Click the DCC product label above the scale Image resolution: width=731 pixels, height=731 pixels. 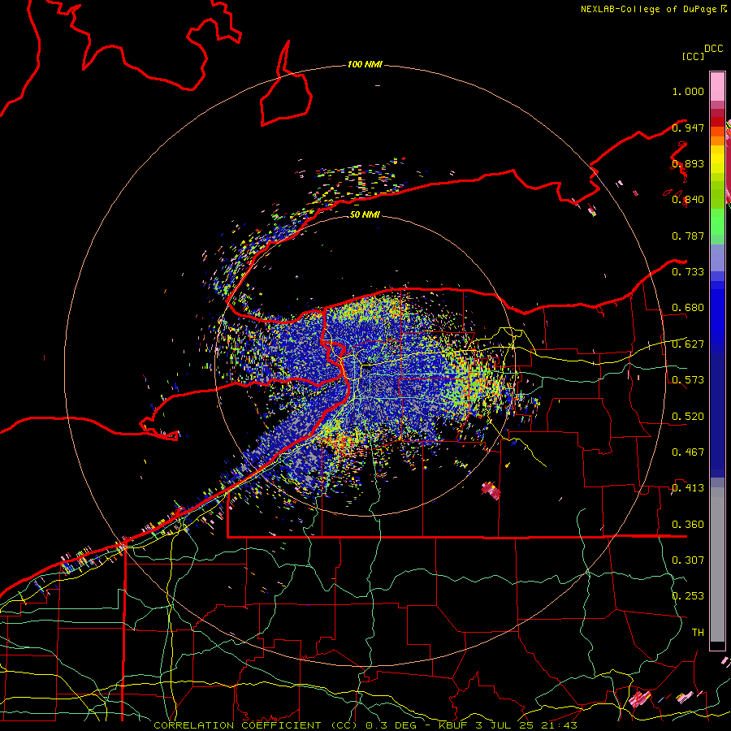[x=714, y=49]
